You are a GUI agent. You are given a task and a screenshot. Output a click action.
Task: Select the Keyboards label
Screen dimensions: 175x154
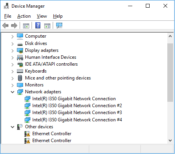click(36, 71)
